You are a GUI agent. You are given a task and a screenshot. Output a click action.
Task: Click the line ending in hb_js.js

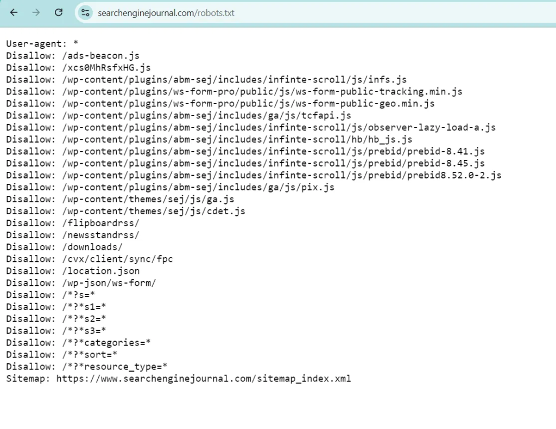tap(209, 139)
